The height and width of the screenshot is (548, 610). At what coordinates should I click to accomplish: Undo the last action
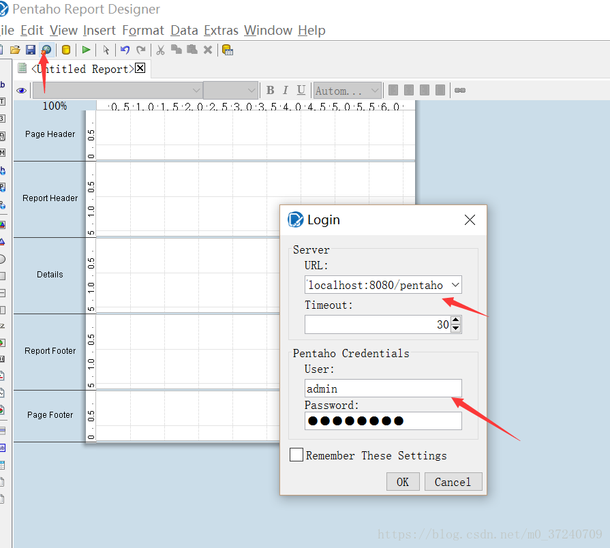[125, 50]
